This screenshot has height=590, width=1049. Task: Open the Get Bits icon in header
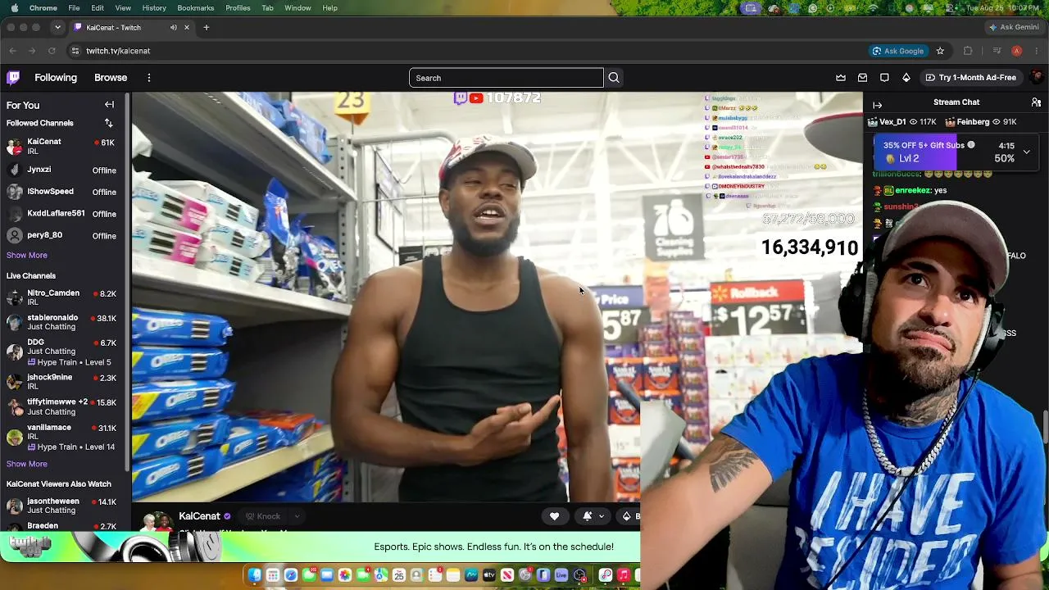click(x=906, y=78)
